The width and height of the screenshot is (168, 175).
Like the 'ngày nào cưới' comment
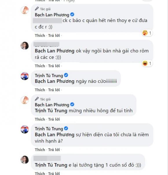40,90
